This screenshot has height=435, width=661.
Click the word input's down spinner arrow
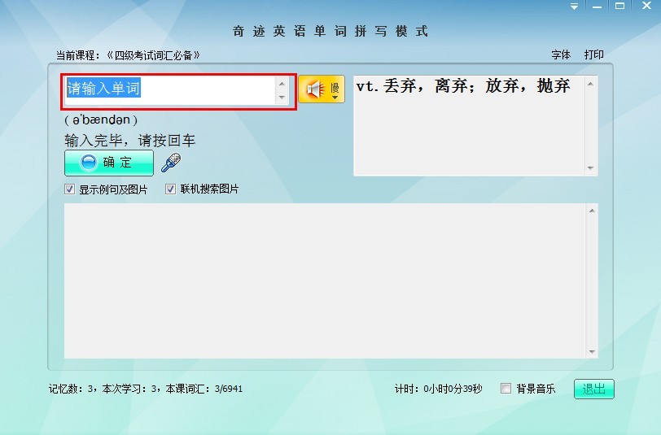[x=282, y=98]
